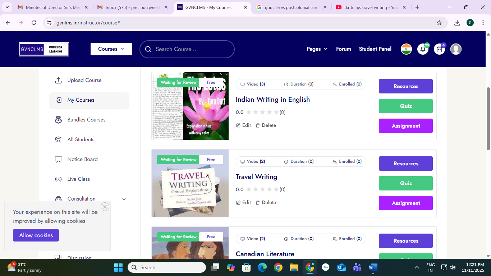Open the notifications bell icon
This screenshot has width=491, height=276.
[x=423, y=49]
